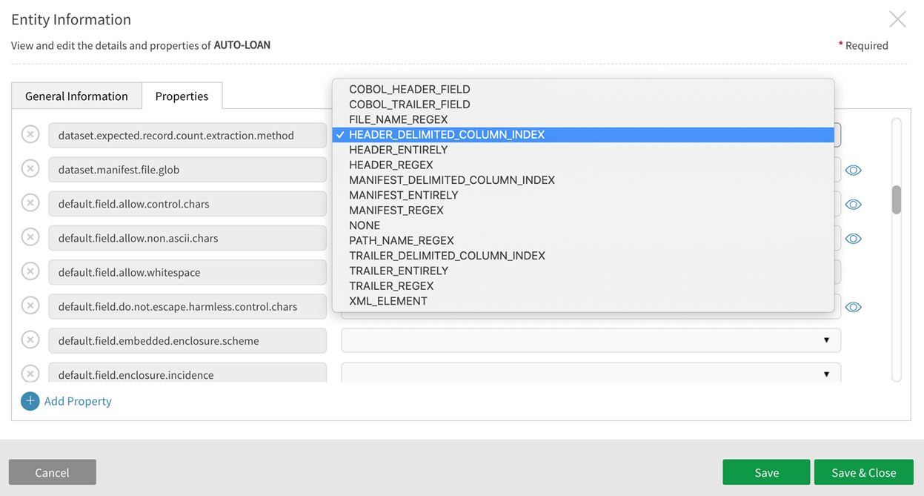Delete the default.field.allow.control.chars property row

30,203
